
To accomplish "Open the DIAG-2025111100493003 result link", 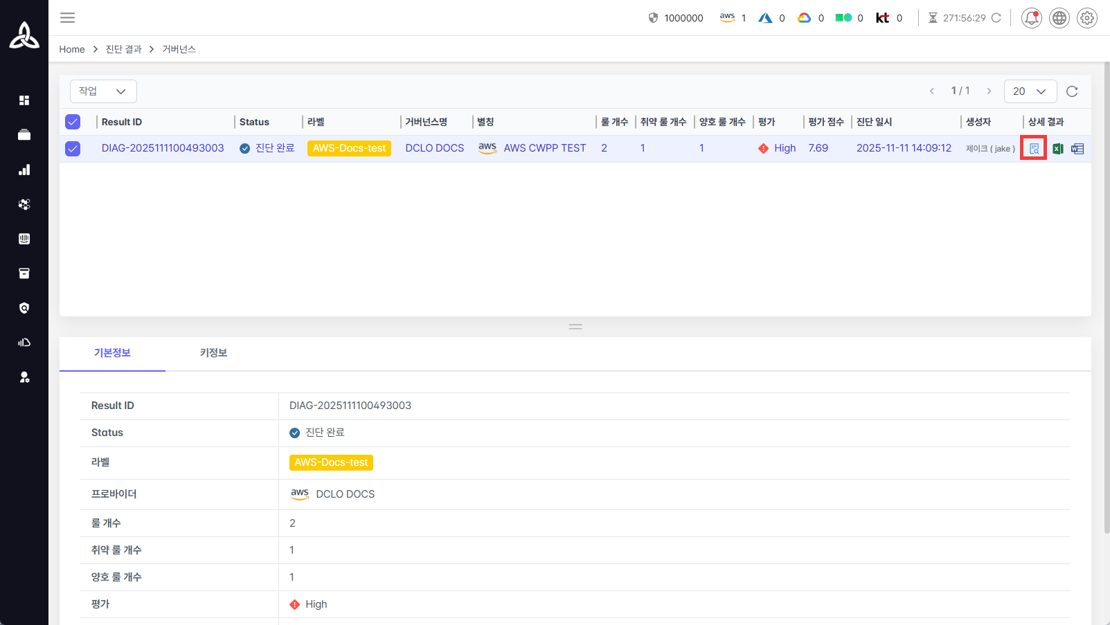I will [163, 148].
